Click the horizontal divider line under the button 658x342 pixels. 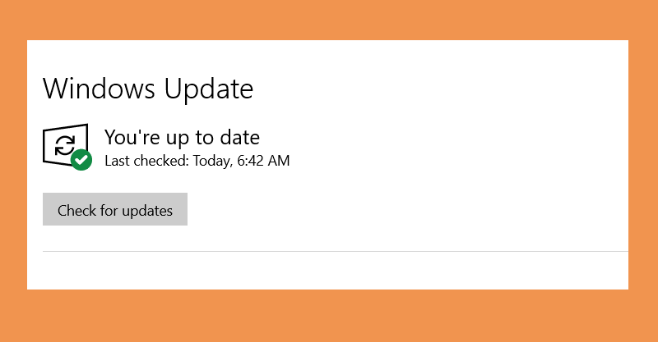[x=336, y=252]
